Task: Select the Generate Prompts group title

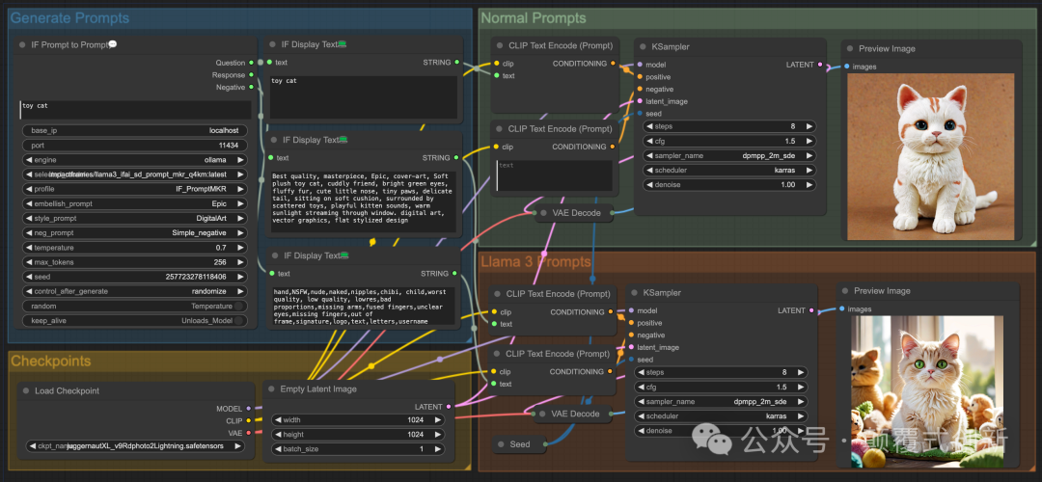Action: tap(69, 18)
